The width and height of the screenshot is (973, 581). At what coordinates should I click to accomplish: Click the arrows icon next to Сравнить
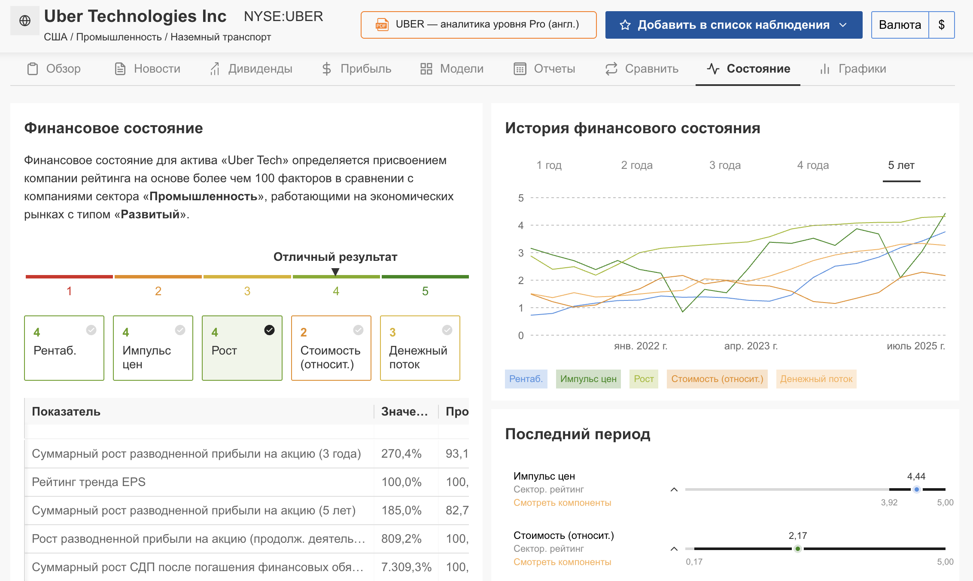click(x=611, y=69)
